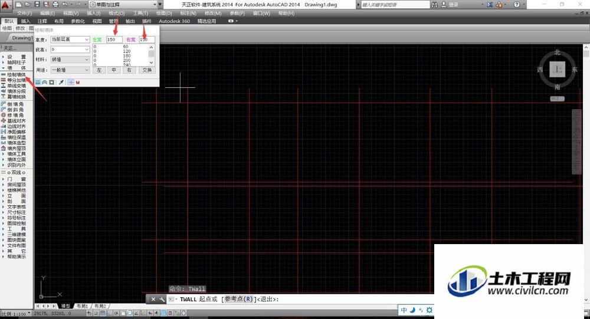Switch to the 参数化 ribbon tab
The image size is (590, 319).
(78, 21)
